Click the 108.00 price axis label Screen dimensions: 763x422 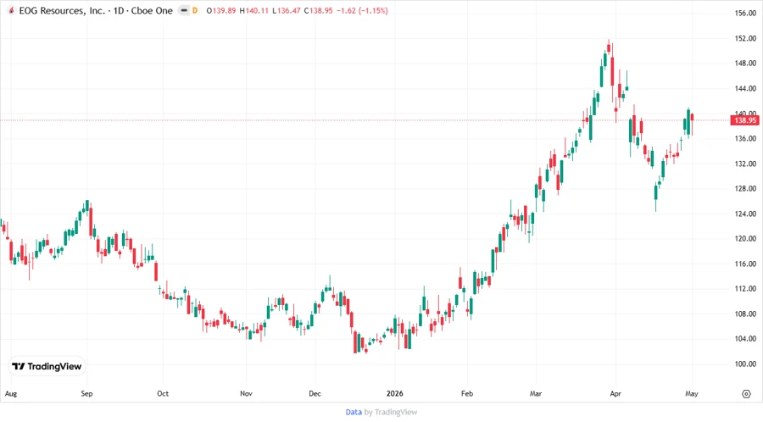click(745, 314)
